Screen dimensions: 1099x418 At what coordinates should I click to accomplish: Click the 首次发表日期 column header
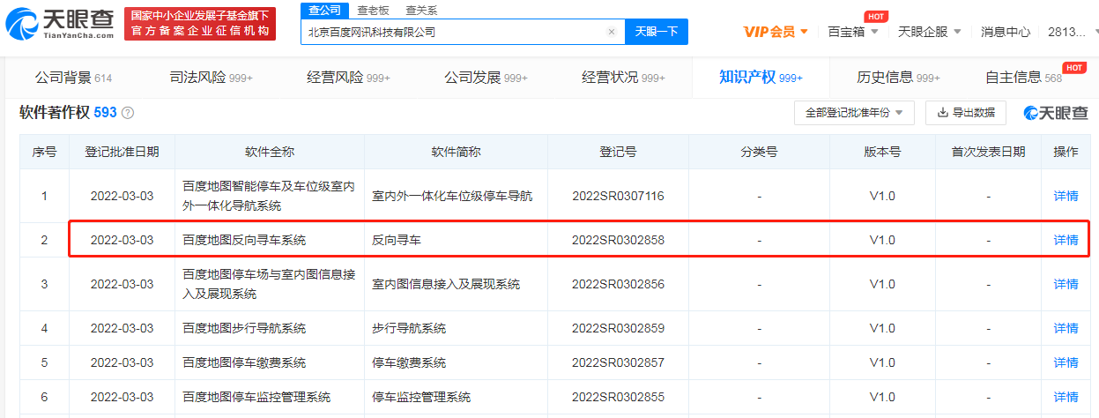[988, 152]
